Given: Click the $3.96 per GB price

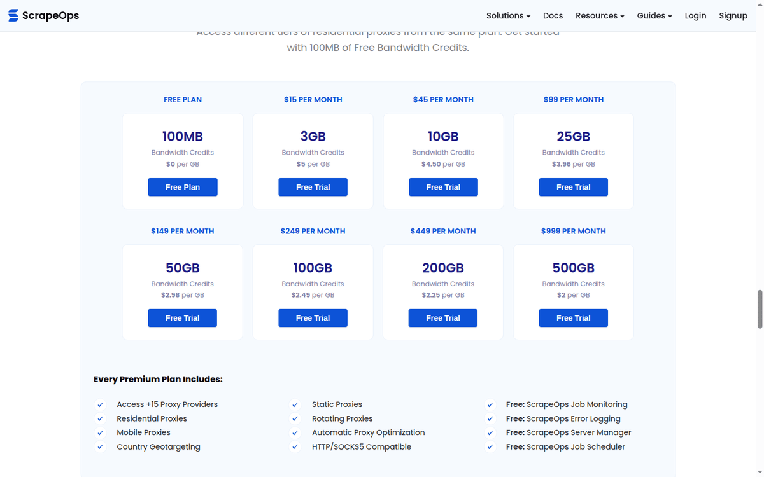Looking at the screenshot, I should [573, 164].
